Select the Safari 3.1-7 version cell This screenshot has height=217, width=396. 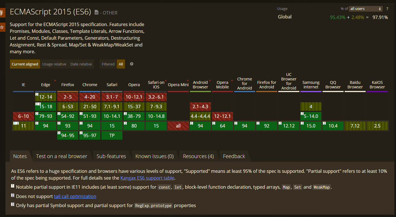pos(112,97)
